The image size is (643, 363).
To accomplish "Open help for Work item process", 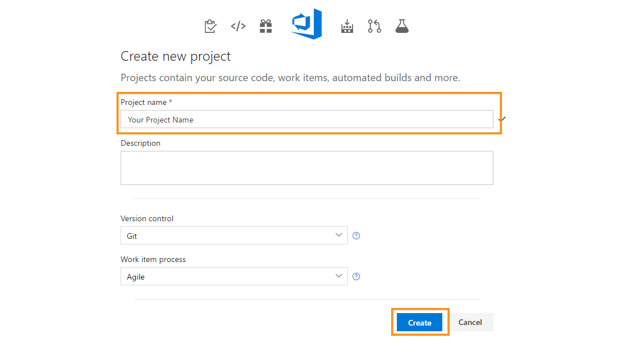I will click(x=356, y=277).
